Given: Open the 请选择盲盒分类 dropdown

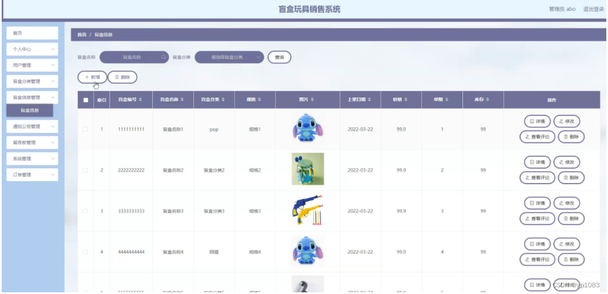Looking at the screenshot, I should coord(229,57).
